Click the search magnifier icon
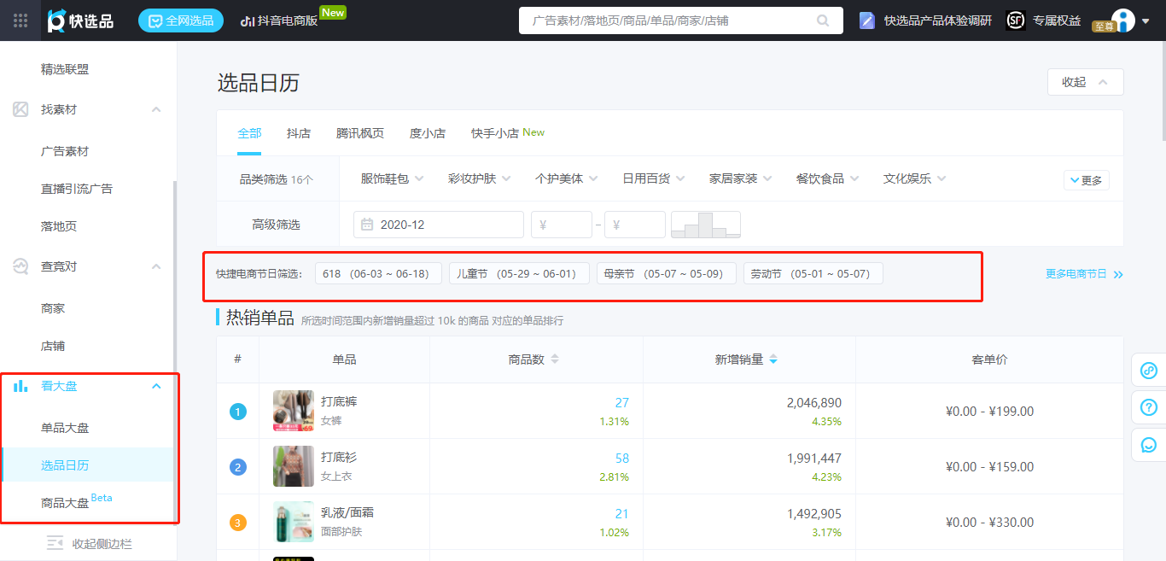 pyautogui.click(x=823, y=20)
